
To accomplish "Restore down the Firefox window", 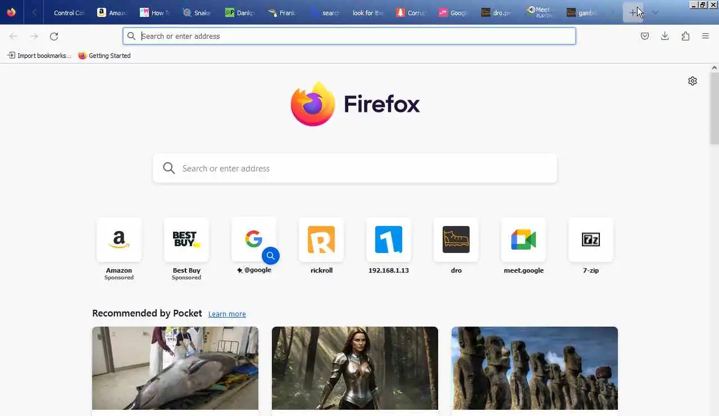I will point(703,4).
